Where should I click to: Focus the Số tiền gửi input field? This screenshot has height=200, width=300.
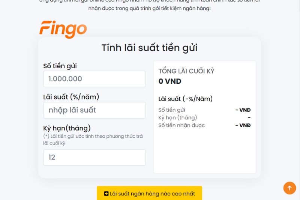coord(94,79)
